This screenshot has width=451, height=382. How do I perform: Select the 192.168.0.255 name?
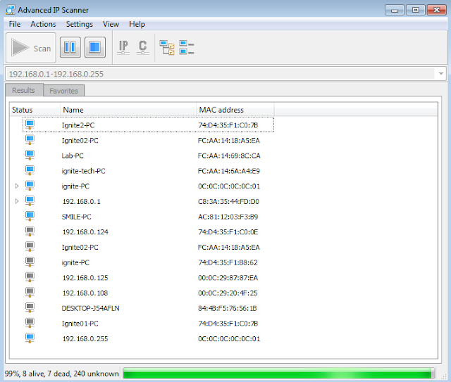click(85, 338)
